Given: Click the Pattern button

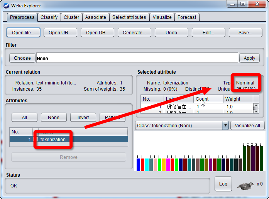Looking at the screenshot, I should pos(112,117).
